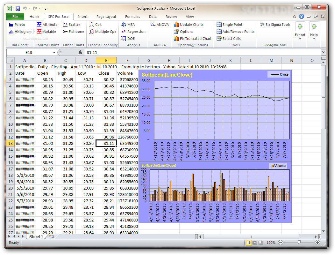Switch to Page Layout view in status bar

255,243
